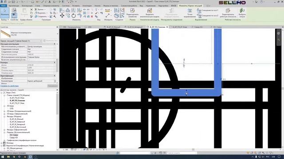Click the red Delete icon in Modify panel
This screenshot has width=284, height=159.
point(92,17)
